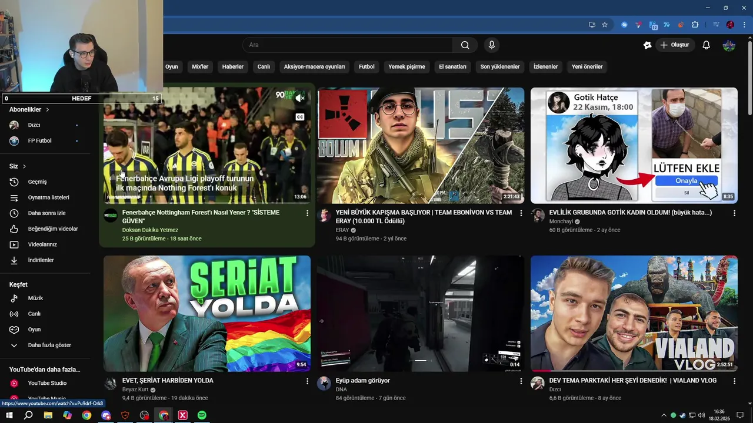Screen dimensions: 753x423
Task: Open ERAY channel name link
Action: point(342,230)
